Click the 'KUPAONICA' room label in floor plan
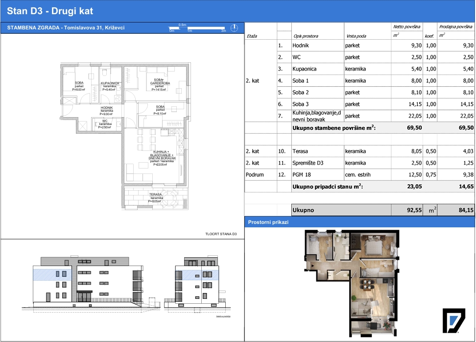 tap(110, 83)
